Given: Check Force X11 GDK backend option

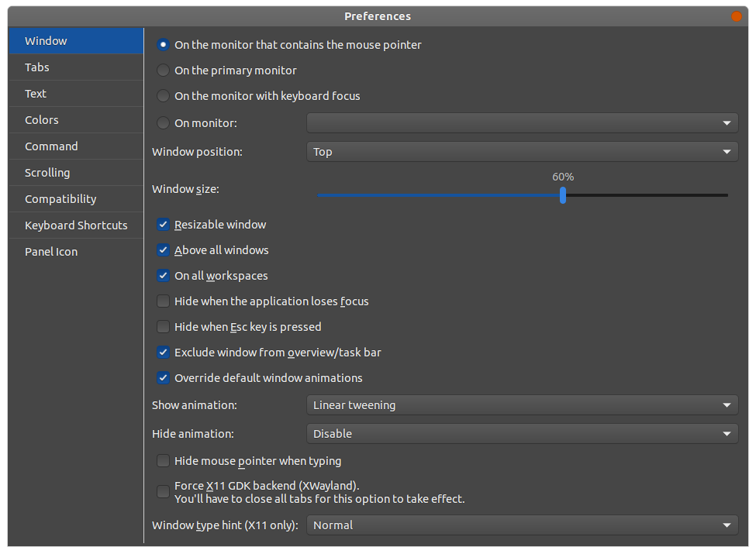Looking at the screenshot, I should pos(163,491).
